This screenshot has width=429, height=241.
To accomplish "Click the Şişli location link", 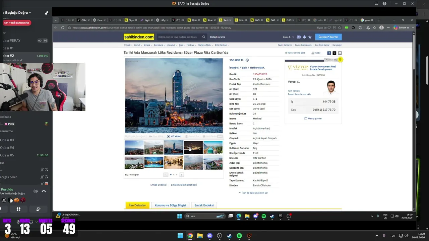I will pos(245,68).
